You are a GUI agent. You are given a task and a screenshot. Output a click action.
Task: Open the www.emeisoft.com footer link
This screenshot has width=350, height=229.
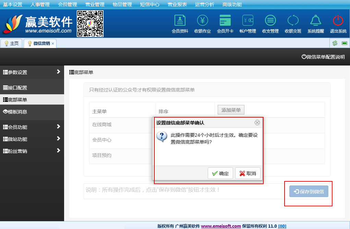221,226
